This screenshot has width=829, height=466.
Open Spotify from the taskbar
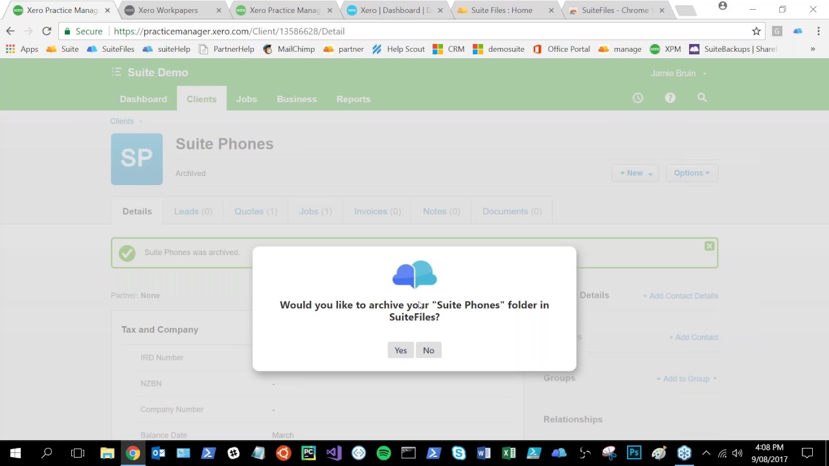click(x=383, y=453)
